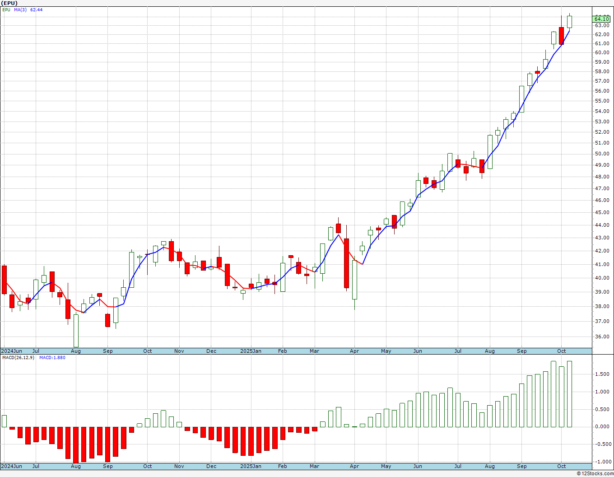Click the "1.500" MACD axis label
Viewport: 614px width, 477px height.
pos(601,374)
